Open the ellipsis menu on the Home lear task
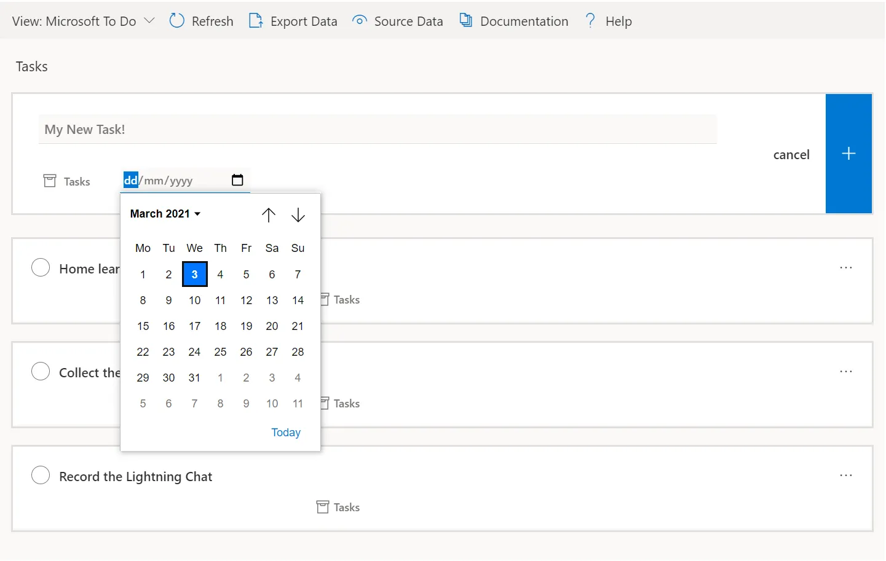 tap(846, 267)
